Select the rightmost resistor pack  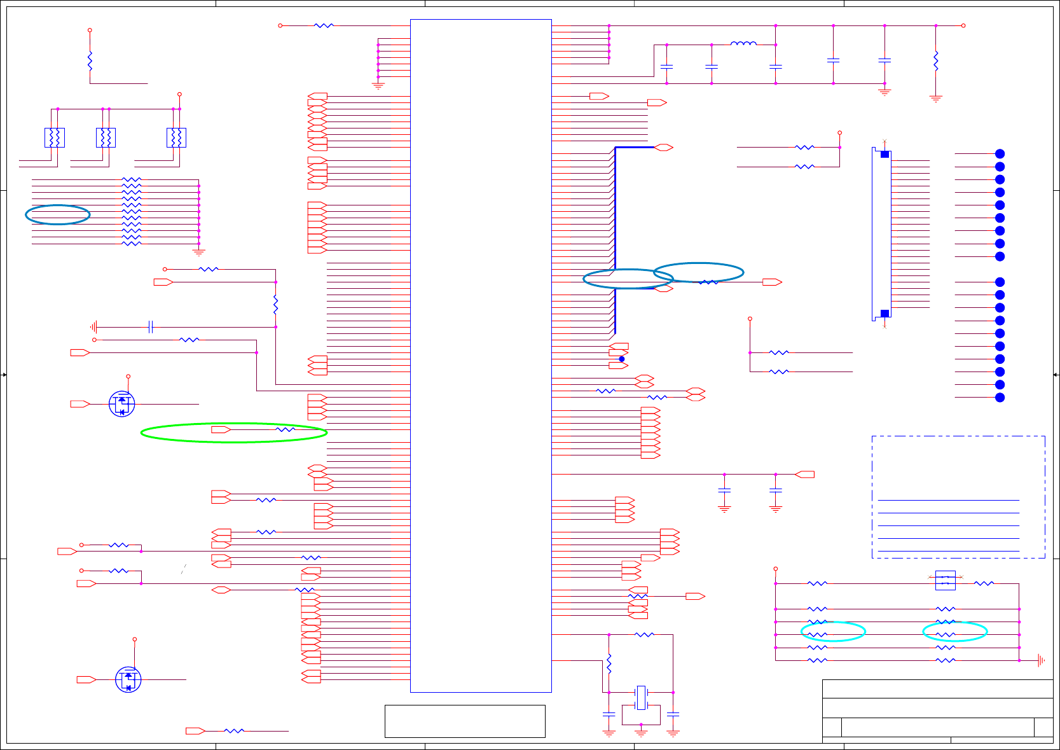coord(176,137)
